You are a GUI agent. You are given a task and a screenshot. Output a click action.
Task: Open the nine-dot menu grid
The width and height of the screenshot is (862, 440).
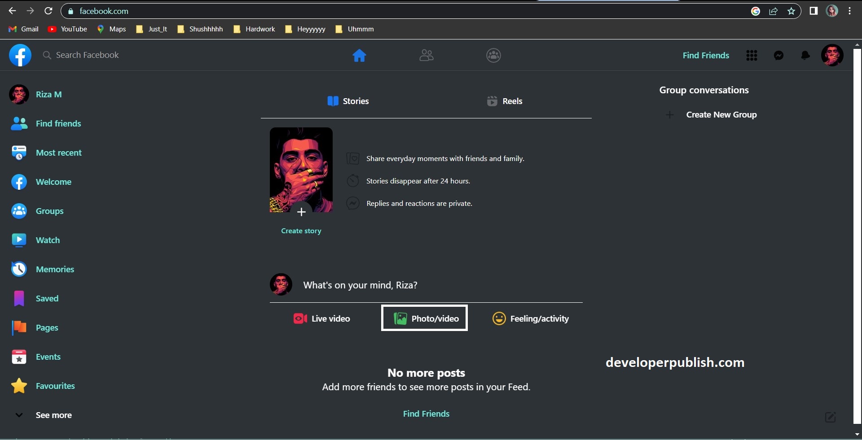(752, 55)
